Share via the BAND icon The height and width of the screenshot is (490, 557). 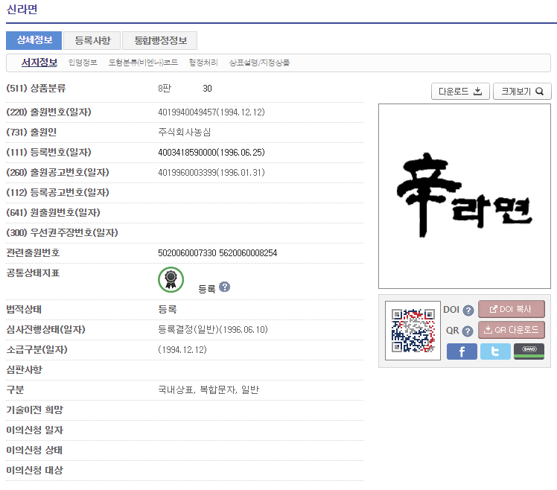529,351
